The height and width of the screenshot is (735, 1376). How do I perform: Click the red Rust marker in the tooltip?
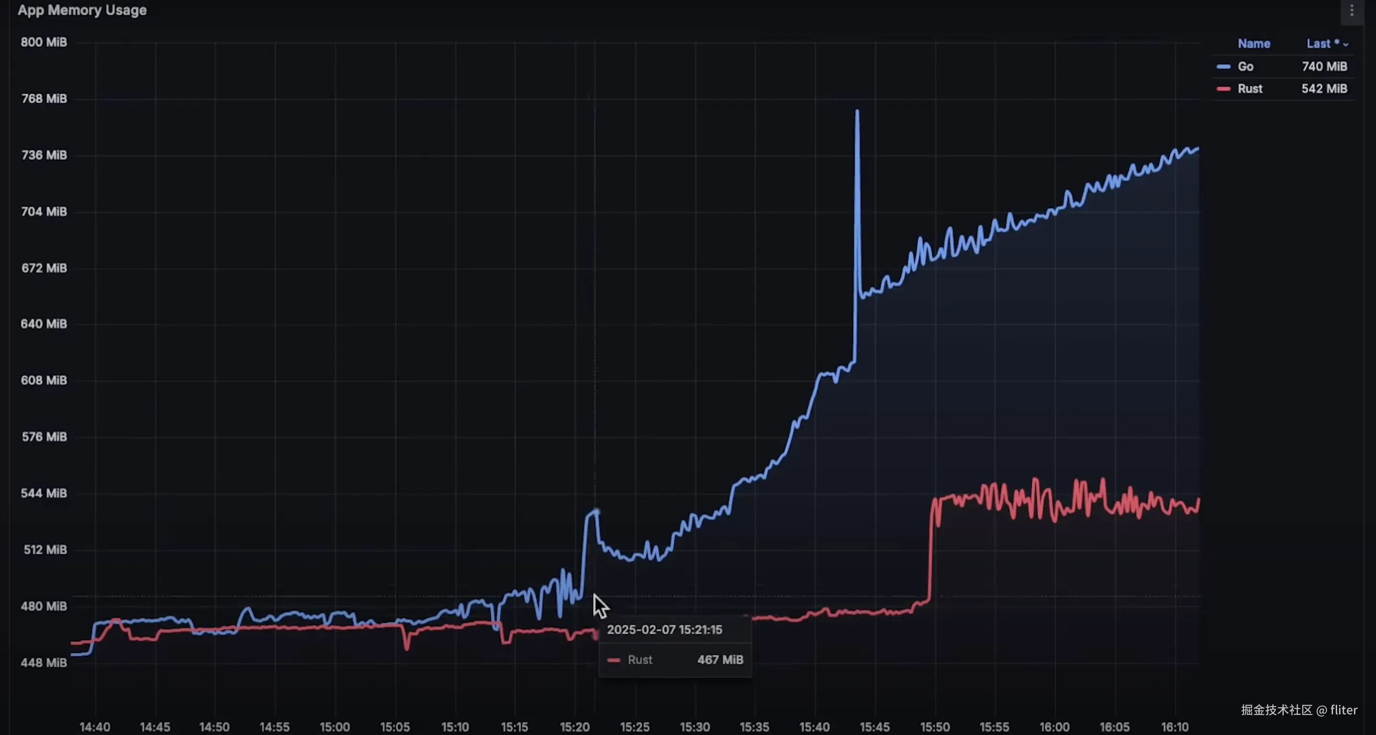pos(614,660)
